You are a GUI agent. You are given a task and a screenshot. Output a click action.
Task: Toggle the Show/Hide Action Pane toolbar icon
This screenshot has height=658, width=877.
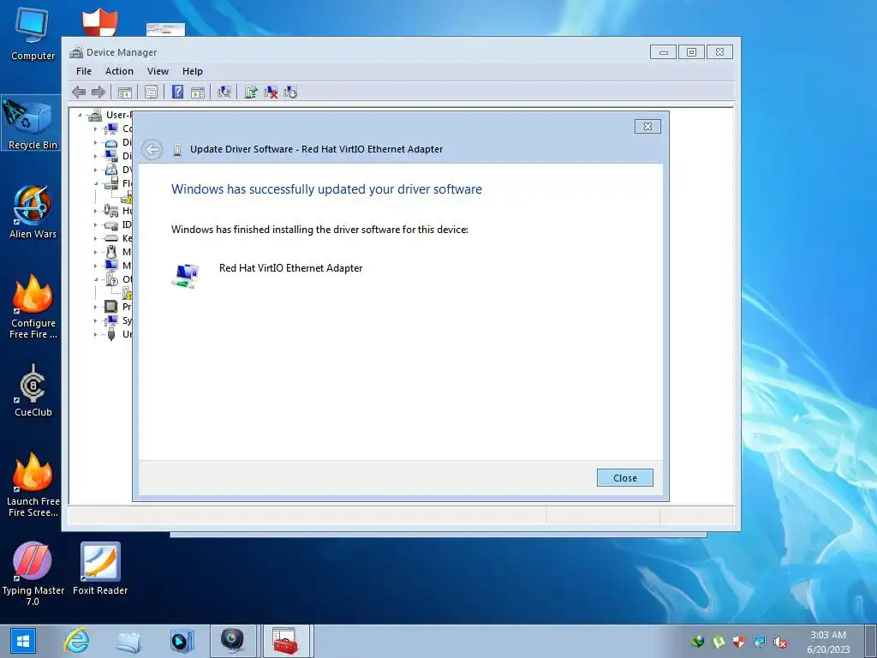[198, 93]
